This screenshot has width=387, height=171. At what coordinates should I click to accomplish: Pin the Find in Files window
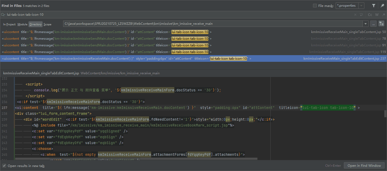coord(382,6)
